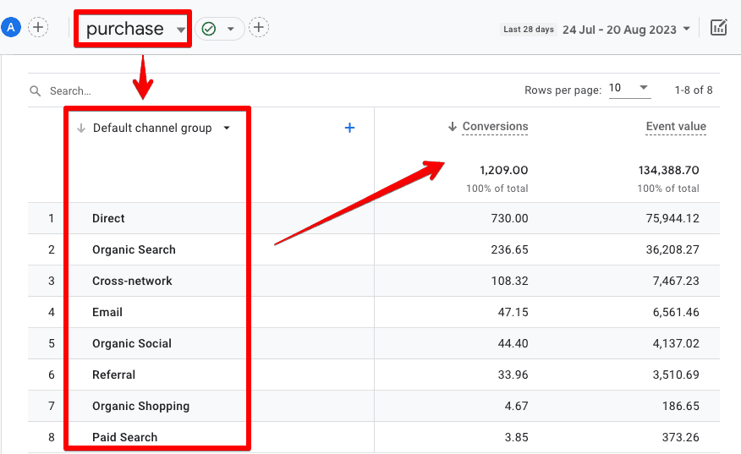
Task: Add secondary dimension with blue plus
Action: (349, 128)
